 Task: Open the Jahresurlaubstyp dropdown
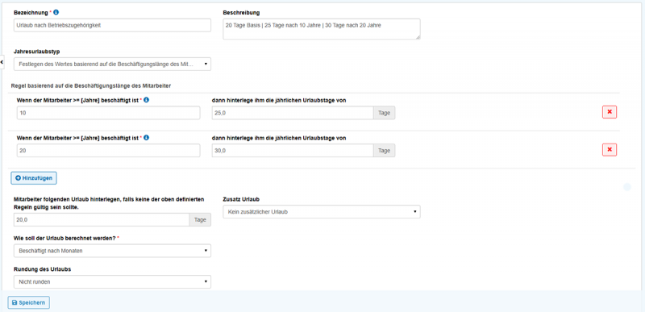coord(112,64)
